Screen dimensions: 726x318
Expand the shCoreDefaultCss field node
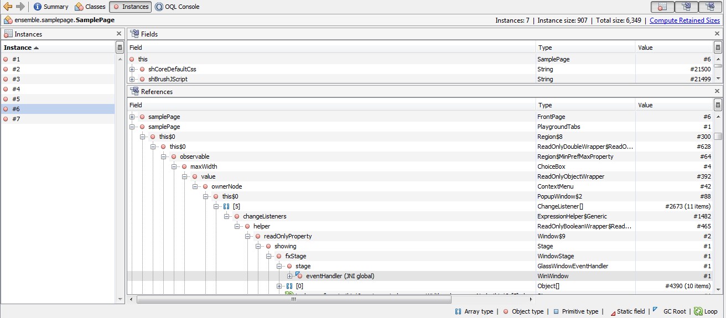[x=132, y=69]
